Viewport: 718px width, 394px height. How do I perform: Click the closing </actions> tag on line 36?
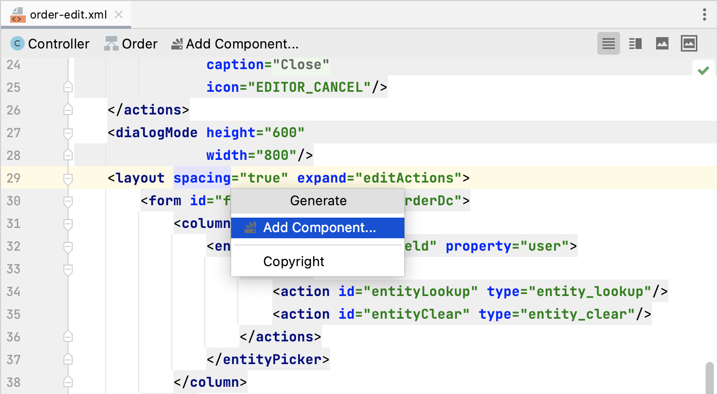280,337
